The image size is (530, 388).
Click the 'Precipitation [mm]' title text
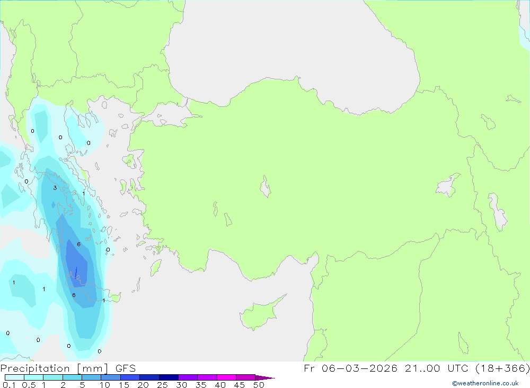coord(54,368)
